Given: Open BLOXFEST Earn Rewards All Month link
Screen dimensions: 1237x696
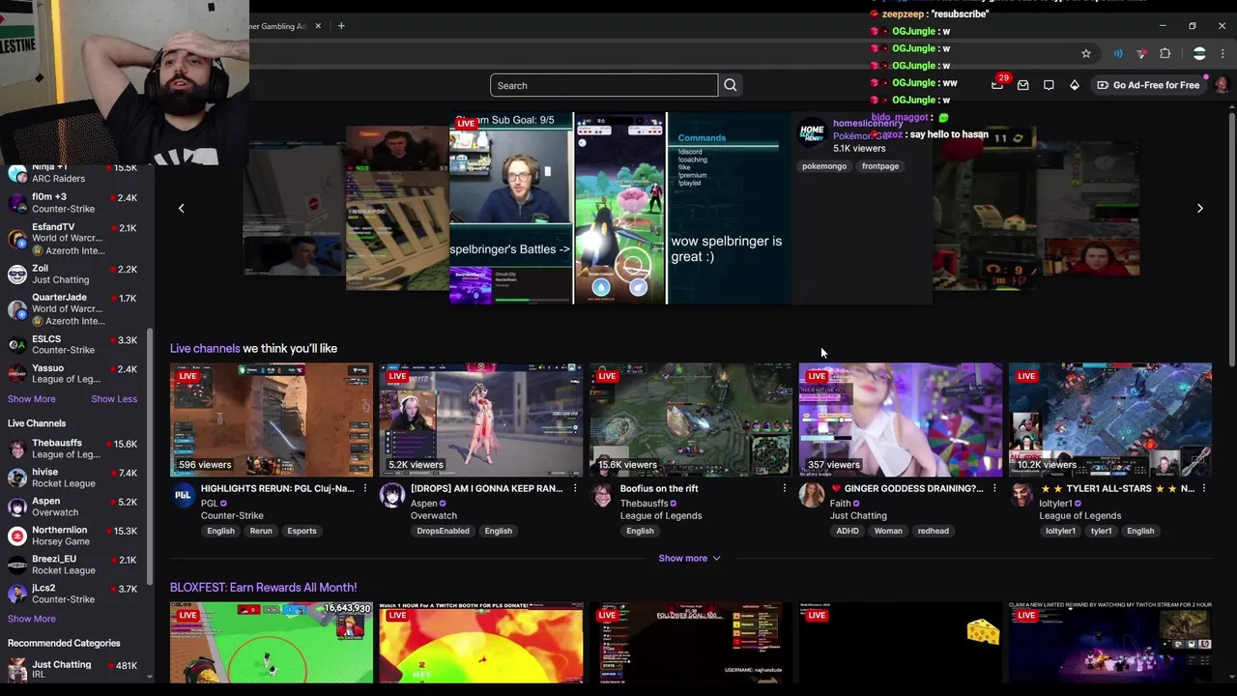Looking at the screenshot, I should (264, 587).
